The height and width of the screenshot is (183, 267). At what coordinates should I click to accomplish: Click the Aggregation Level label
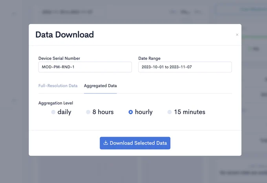tap(56, 103)
